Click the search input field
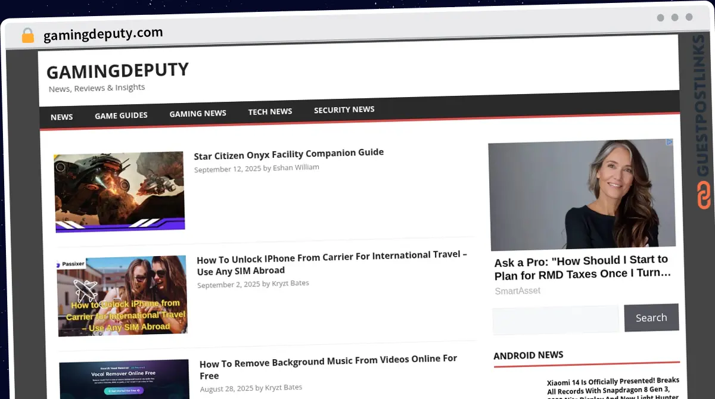The width and height of the screenshot is (715, 399). 555,320
